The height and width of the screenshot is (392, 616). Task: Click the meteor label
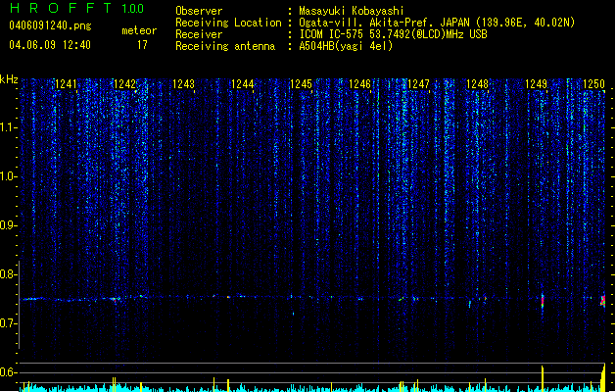tap(139, 30)
